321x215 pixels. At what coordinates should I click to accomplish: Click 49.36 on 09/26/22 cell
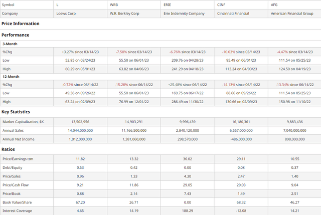pyautogui.click(x=80, y=93)
